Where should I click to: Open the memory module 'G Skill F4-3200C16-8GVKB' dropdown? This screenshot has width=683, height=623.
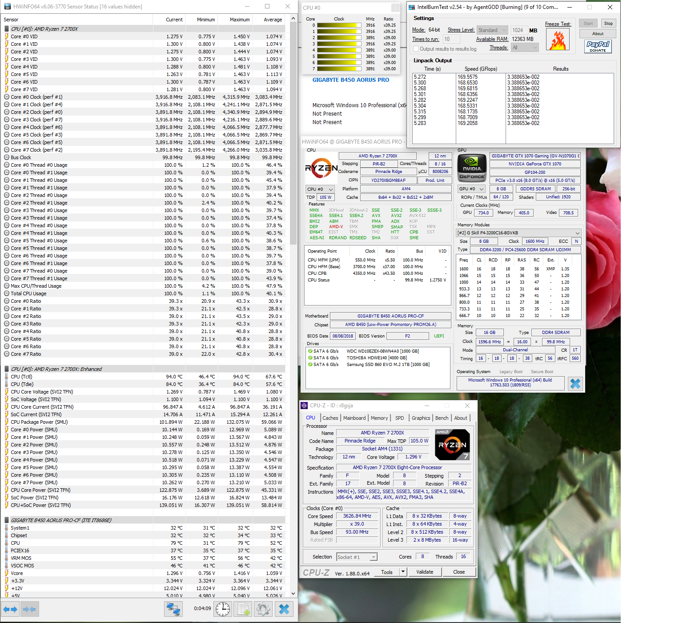pos(518,233)
